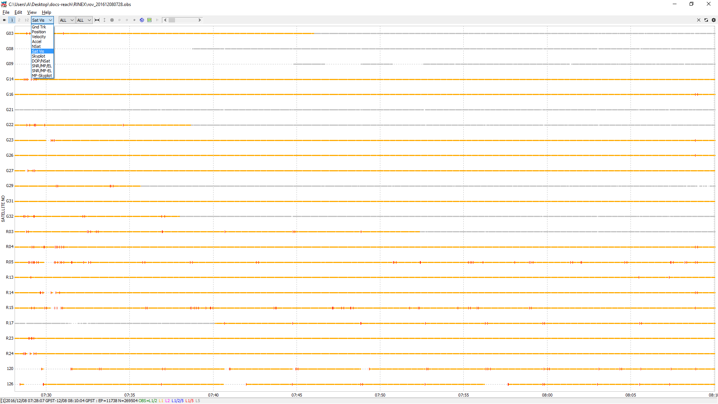Click the magenta L2 legend in status bar
This screenshot has height=404, width=718.
(x=168, y=401)
